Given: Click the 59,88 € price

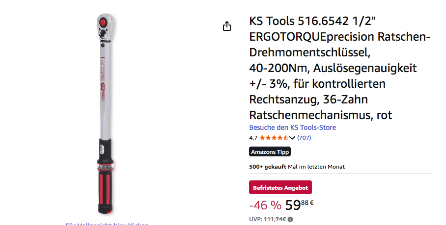Looking at the screenshot, I should 299,204.
